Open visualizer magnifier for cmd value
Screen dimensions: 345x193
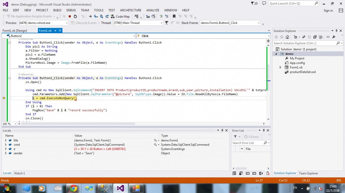click(x=155, y=145)
